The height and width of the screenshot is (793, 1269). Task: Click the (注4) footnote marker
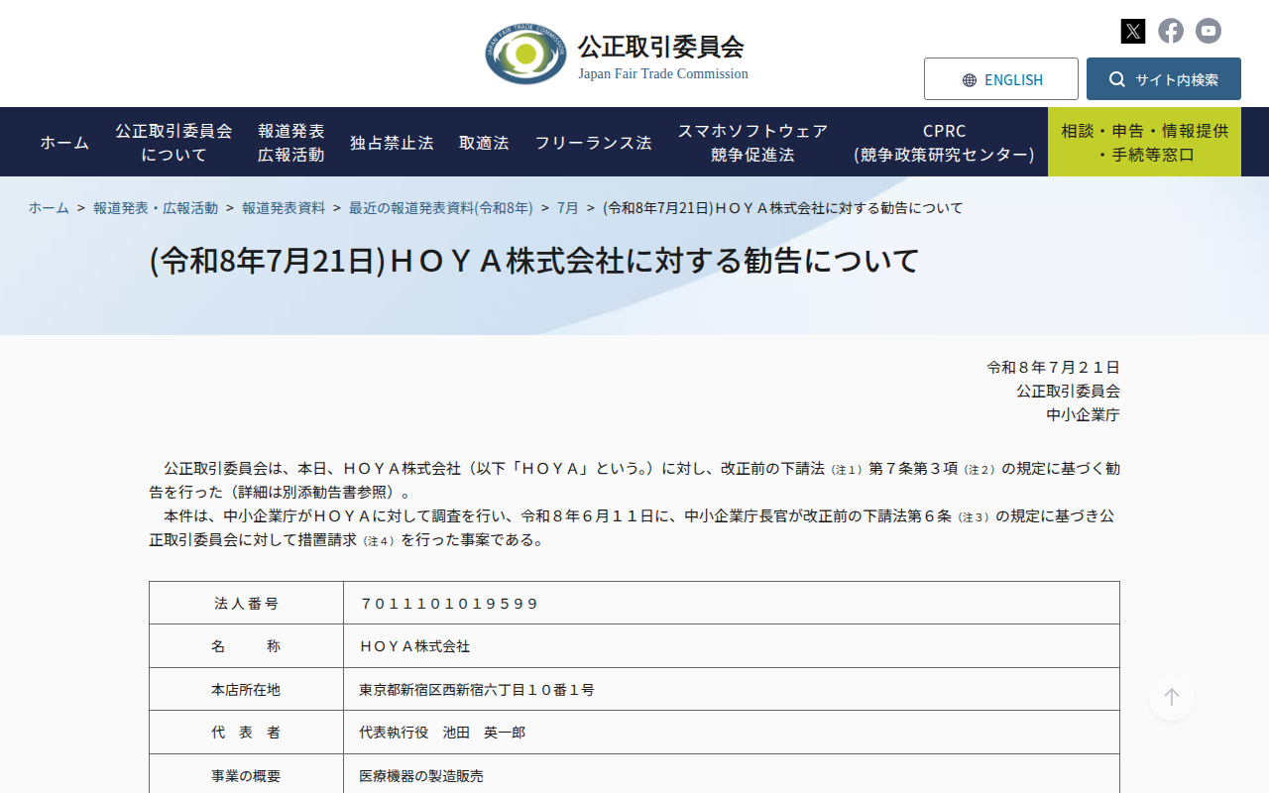379,541
